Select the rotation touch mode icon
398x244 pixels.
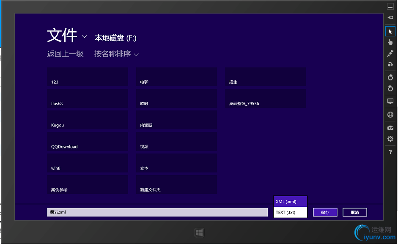[390, 64]
